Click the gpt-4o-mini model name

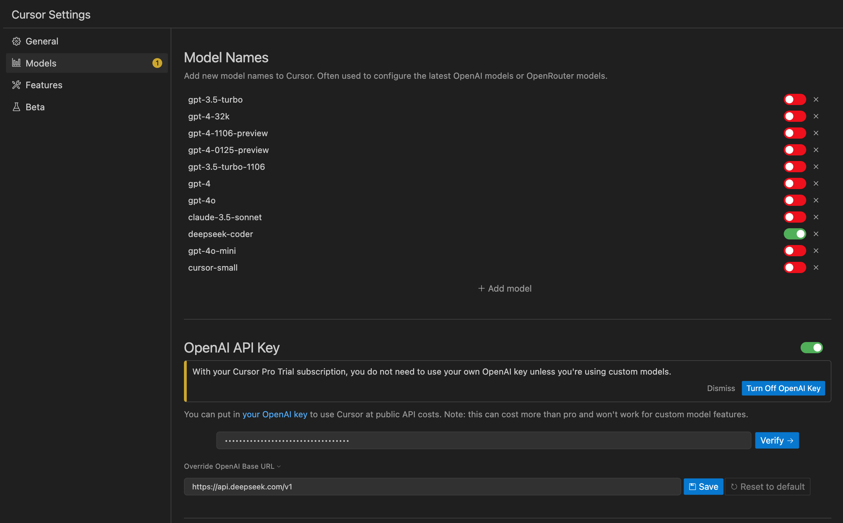[212, 251]
